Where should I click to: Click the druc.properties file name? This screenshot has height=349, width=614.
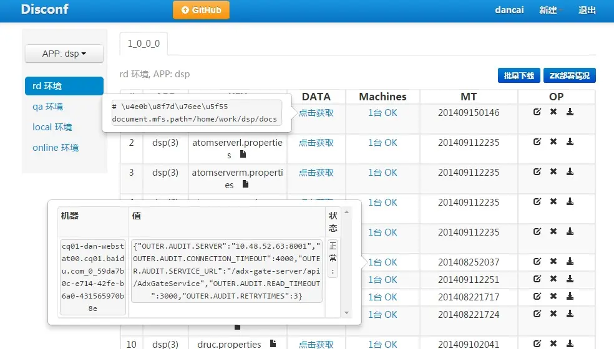tap(229, 344)
